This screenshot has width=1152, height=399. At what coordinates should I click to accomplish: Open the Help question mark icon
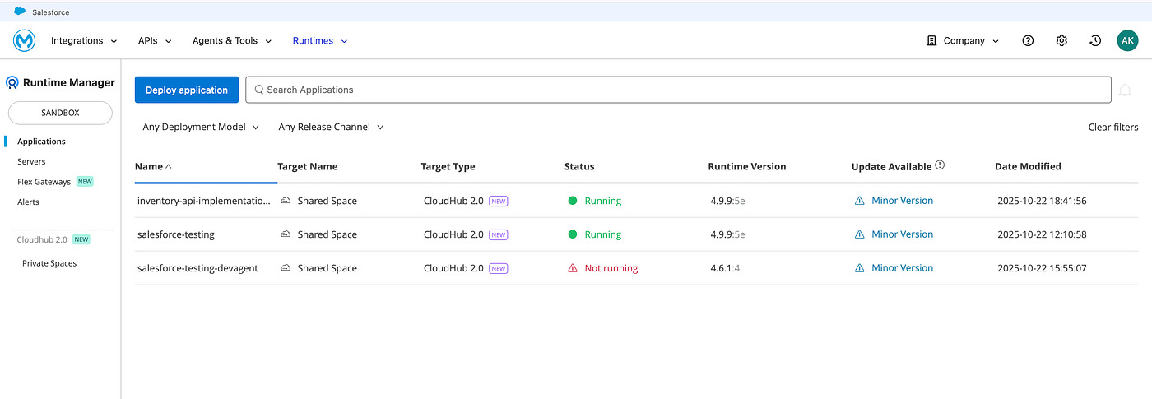click(x=1028, y=40)
